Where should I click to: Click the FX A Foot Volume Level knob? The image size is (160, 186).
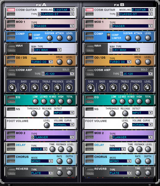[x=46, y=125]
